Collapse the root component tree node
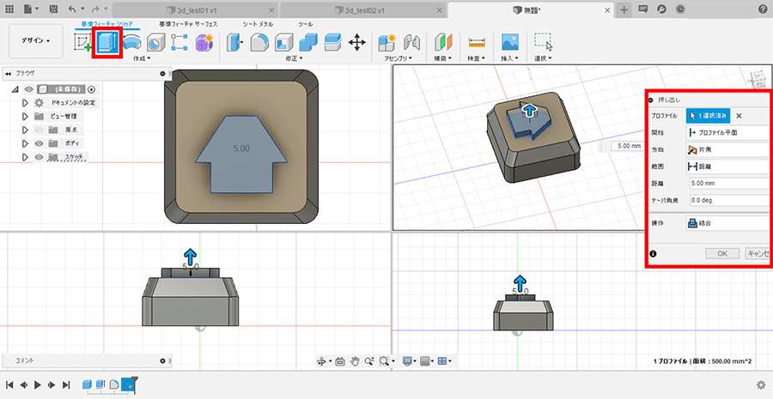This screenshot has height=399, width=773. (15, 89)
